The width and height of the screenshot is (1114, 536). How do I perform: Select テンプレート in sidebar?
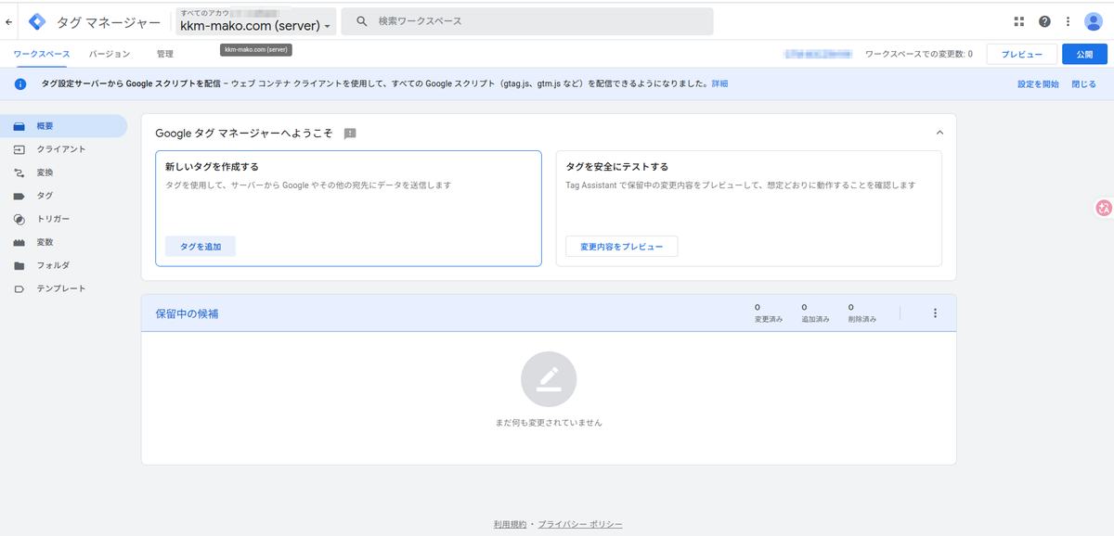click(x=63, y=288)
